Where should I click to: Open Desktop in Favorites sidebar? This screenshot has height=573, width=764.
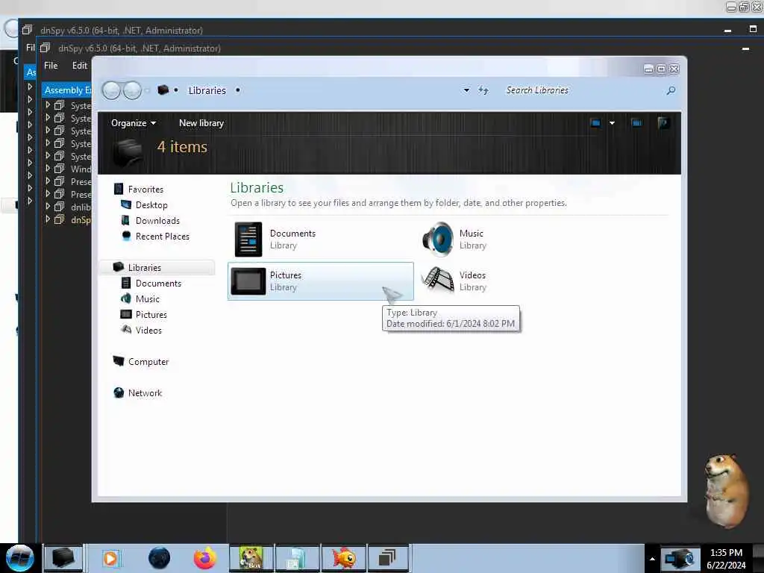[x=151, y=205]
